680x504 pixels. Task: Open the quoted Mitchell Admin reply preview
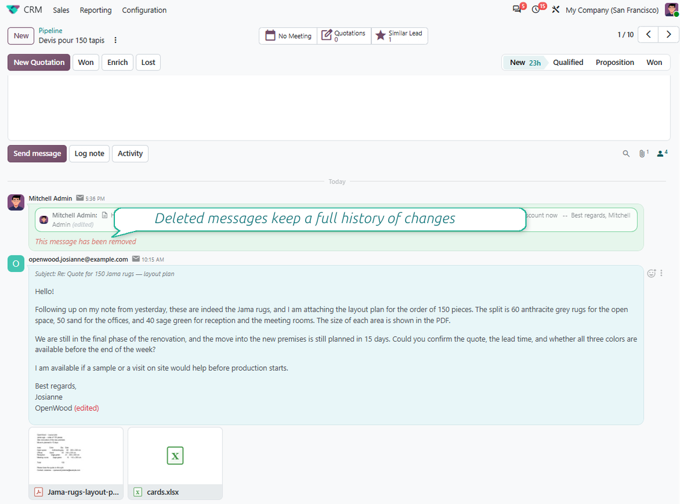[336, 220]
